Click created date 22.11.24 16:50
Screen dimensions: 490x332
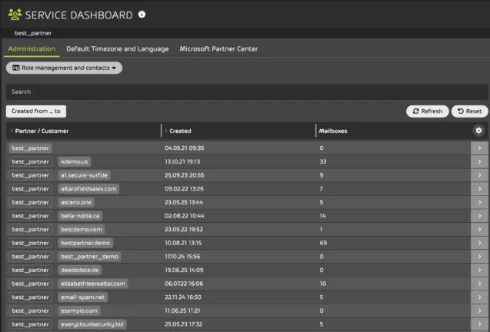point(183,297)
